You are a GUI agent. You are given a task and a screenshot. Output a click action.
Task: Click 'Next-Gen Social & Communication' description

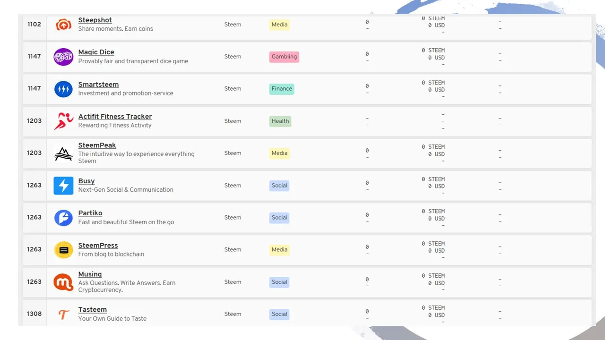click(126, 190)
